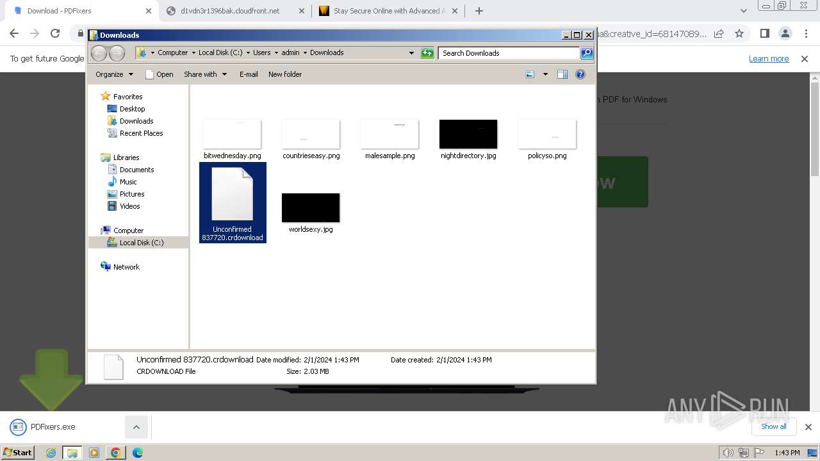Open Windows Media Player taskbar icon
The width and height of the screenshot is (820, 461).
point(94,453)
